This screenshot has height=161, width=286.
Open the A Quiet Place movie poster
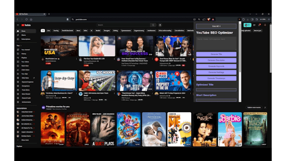click(103, 129)
